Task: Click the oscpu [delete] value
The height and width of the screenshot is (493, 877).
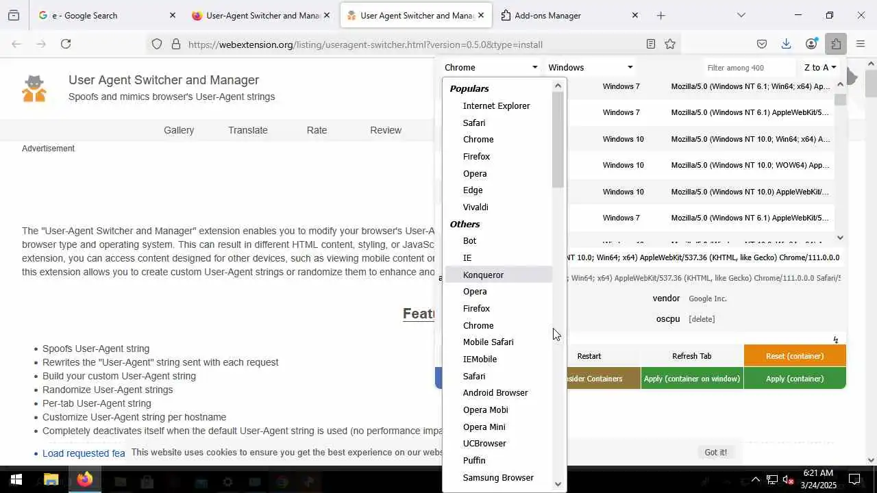Action: click(702, 319)
